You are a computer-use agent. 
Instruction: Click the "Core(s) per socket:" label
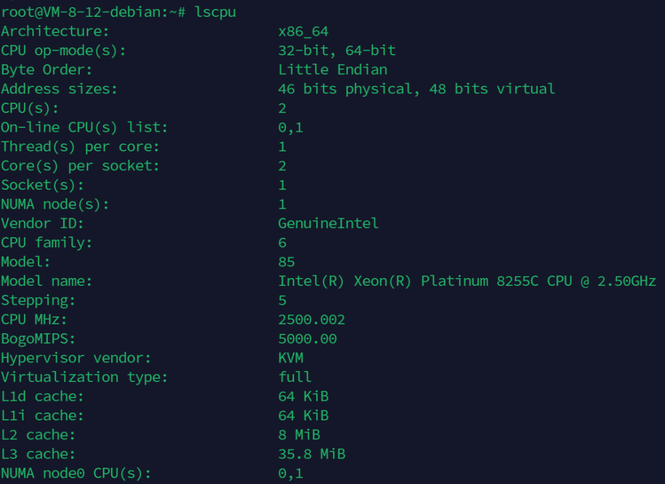pos(80,166)
